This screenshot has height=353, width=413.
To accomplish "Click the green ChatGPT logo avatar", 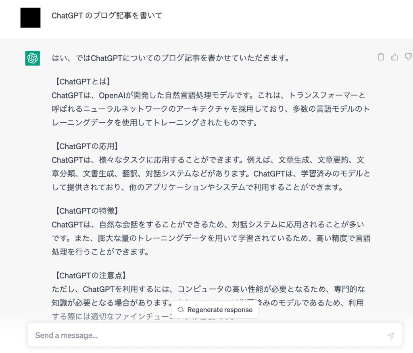I will click(x=32, y=58).
